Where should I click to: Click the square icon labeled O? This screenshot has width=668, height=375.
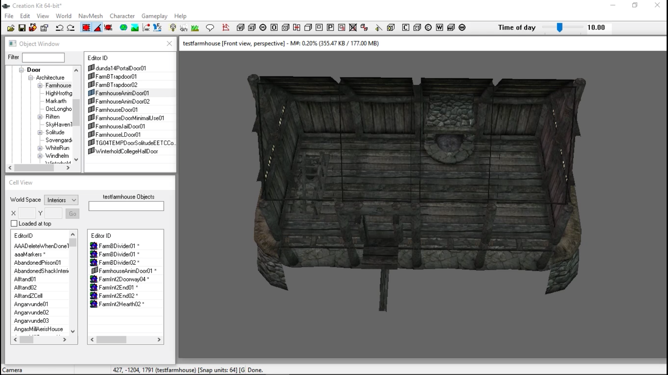point(274,28)
